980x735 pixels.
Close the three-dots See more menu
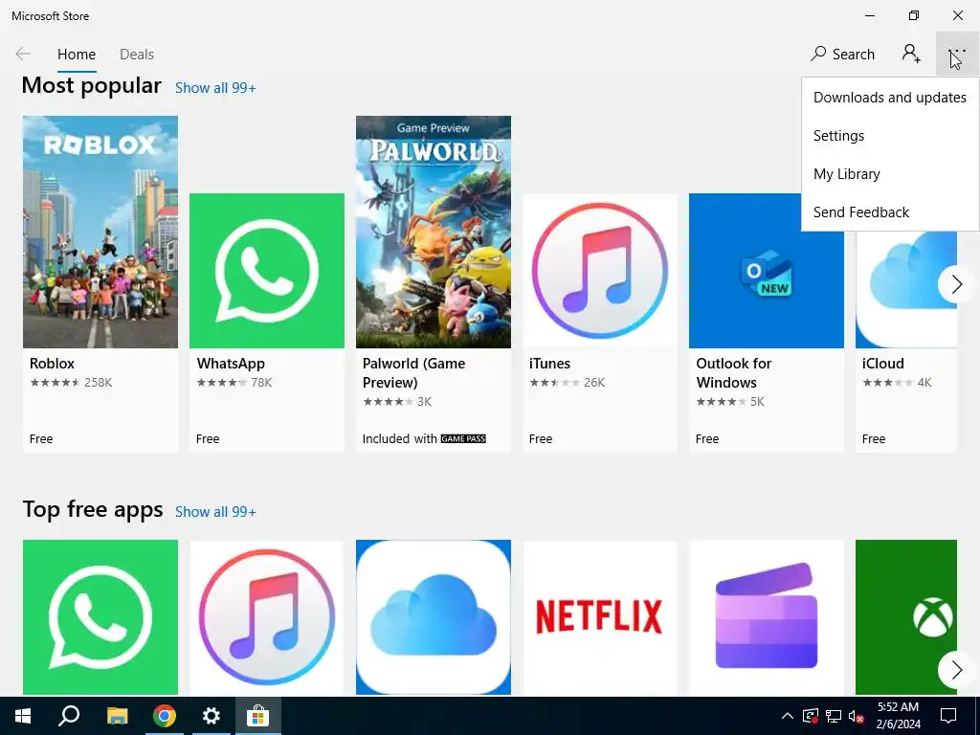957,54
